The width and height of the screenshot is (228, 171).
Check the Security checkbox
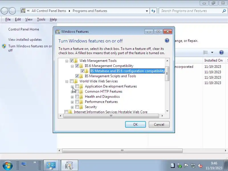click(77, 107)
